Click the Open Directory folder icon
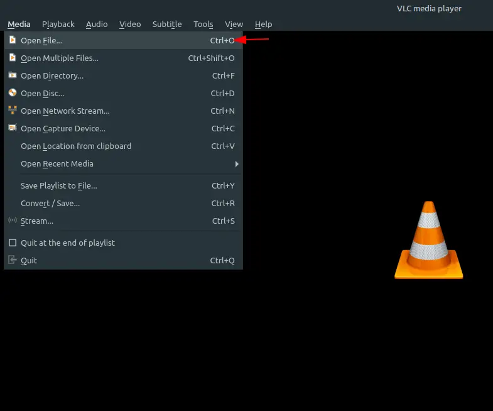493x411 pixels. click(x=13, y=75)
